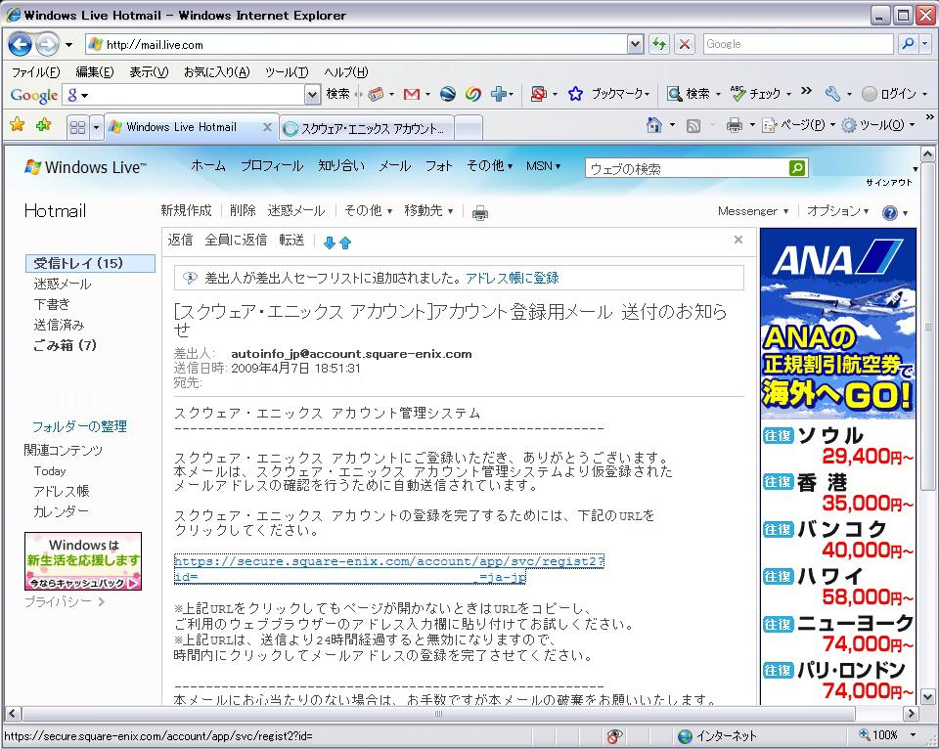Click the Windowsは新生活を応援します ad banner

[83, 561]
